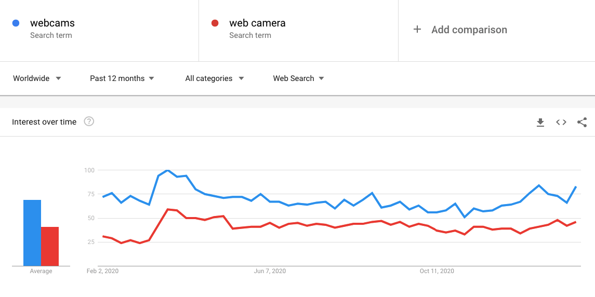Click the Jun 7, 2020 date label
Image resolution: width=595 pixels, height=297 pixels.
pos(270,271)
